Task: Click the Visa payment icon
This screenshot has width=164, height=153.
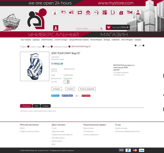Action: coord(142,150)
